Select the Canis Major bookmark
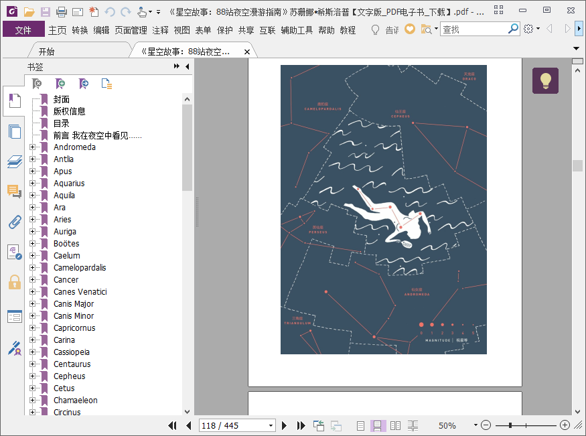 [74, 304]
